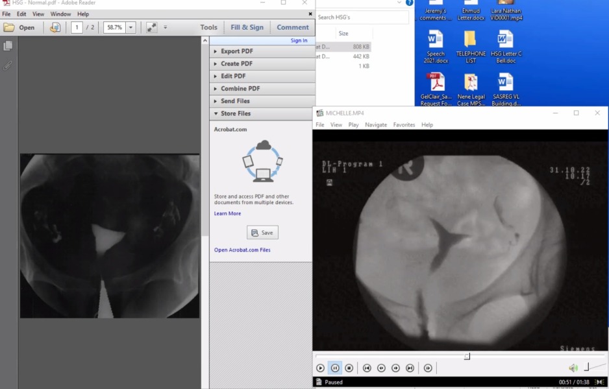Select the Page Thumbnails icon in sidebar
The width and height of the screenshot is (609, 389).
click(7, 45)
